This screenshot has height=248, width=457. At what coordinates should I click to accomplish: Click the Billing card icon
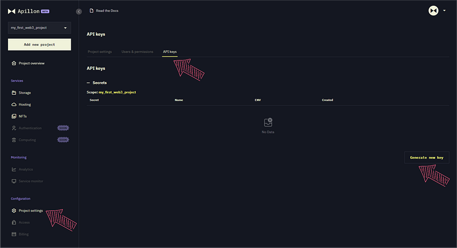(x=14, y=234)
